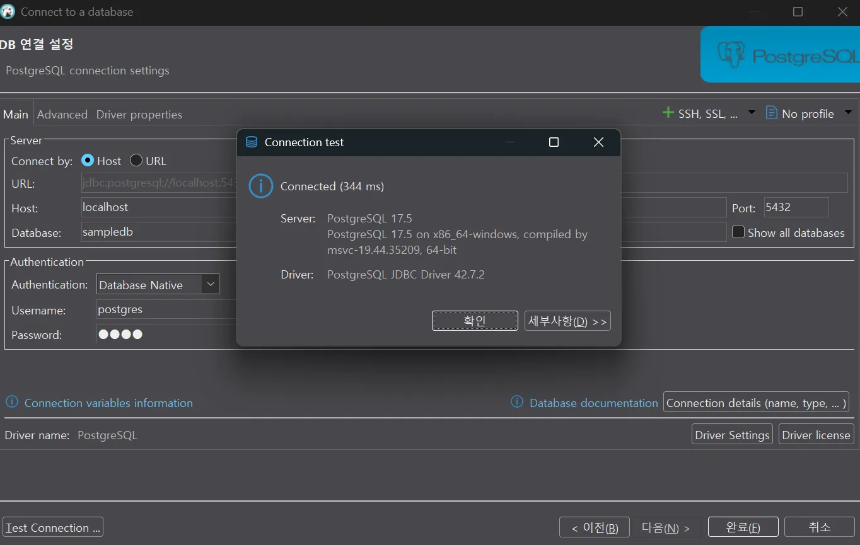Click the Port field showing 5432
Screen dimensions: 860x545
(x=796, y=207)
